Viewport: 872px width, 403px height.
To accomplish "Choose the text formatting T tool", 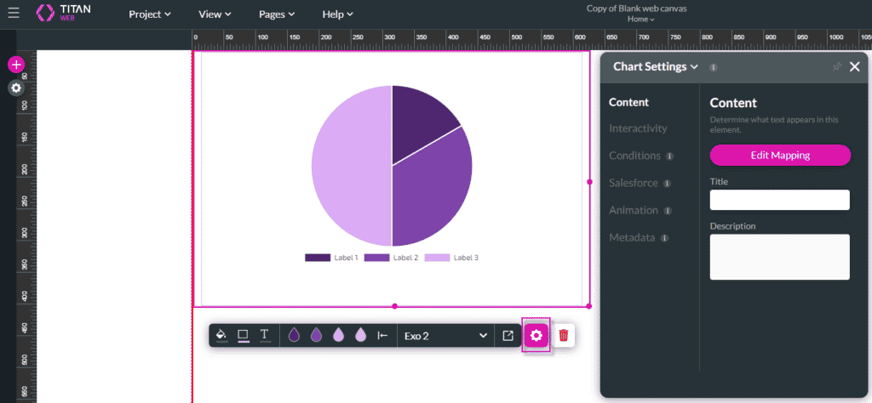I will point(265,335).
